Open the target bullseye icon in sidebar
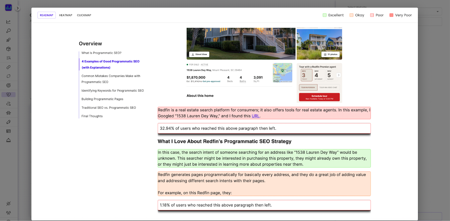 (x=8, y=85)
